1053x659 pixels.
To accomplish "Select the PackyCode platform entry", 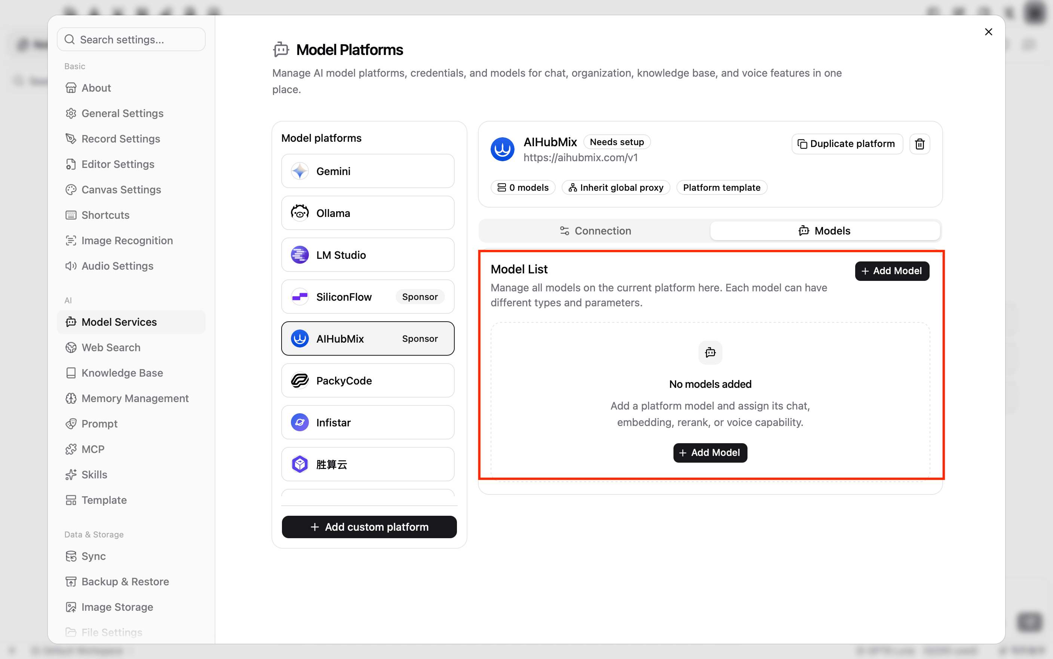I will point(368,380).
